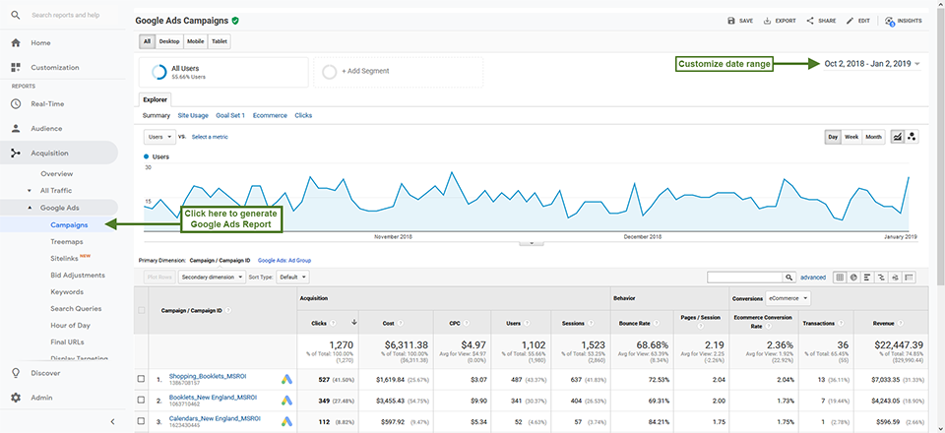Open the Secondary dimension dropdown
This screenshot has height=433, width=945.
tap(213, 278)
